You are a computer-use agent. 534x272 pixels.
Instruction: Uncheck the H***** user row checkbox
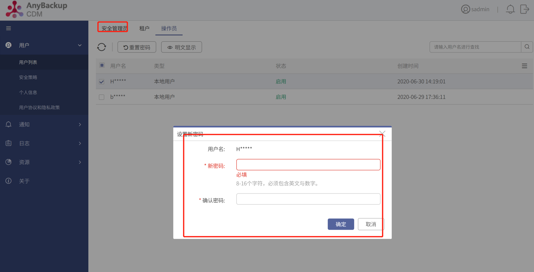pos(102,82)
